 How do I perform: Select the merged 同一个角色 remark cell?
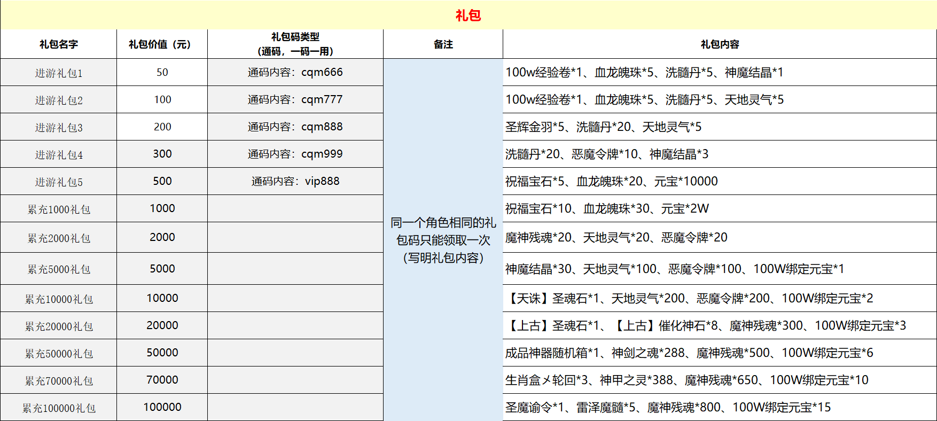pyautogui.click(x=443, y=240)
